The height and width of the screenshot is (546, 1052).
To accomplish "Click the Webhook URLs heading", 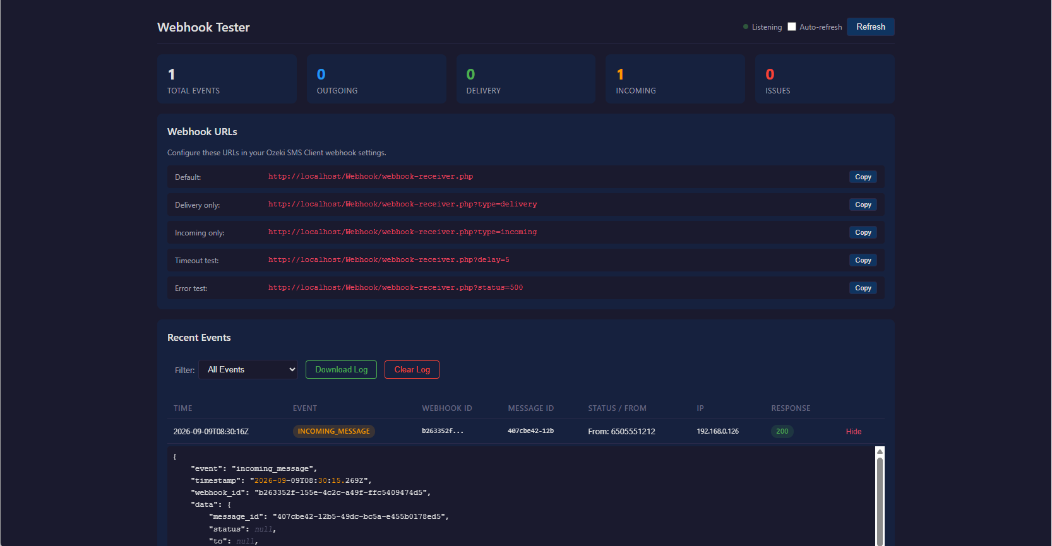I will click(202, 131).
